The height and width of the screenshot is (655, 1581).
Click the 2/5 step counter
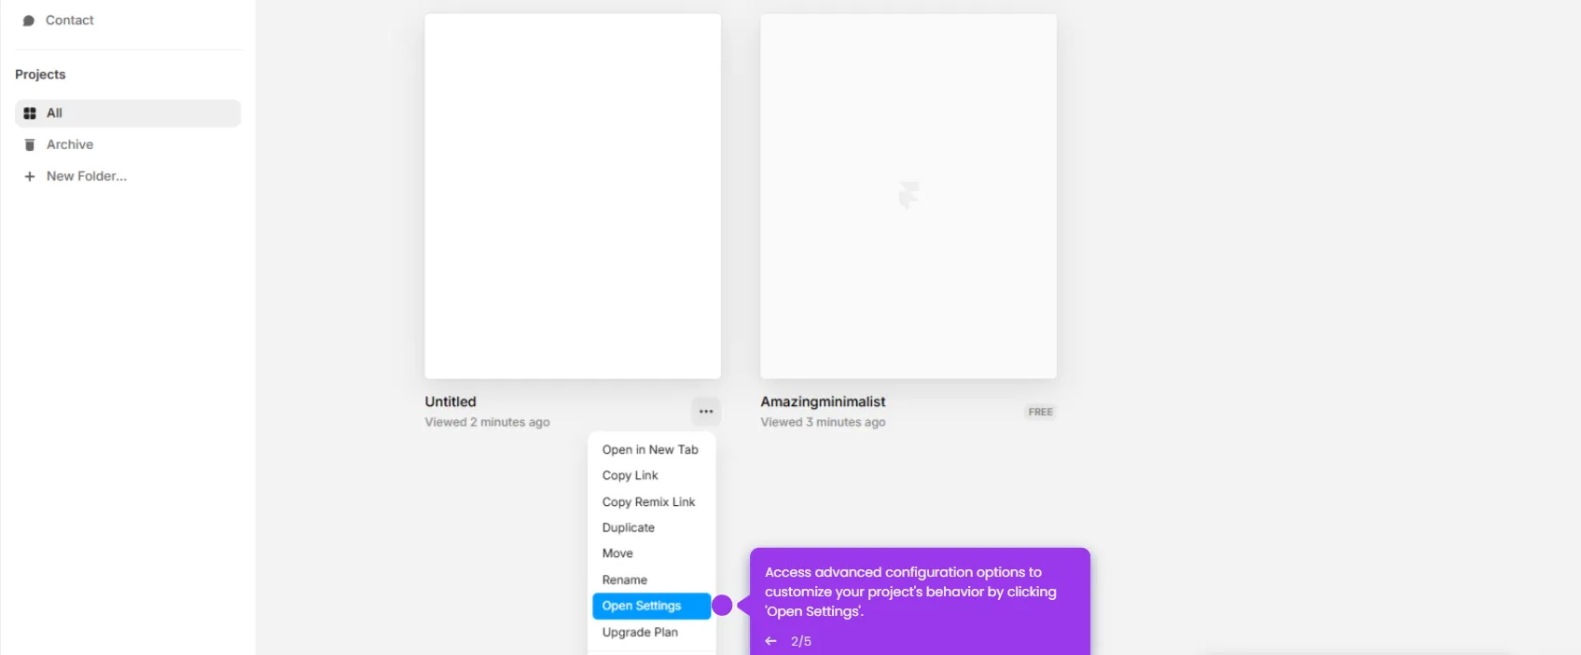801,641
